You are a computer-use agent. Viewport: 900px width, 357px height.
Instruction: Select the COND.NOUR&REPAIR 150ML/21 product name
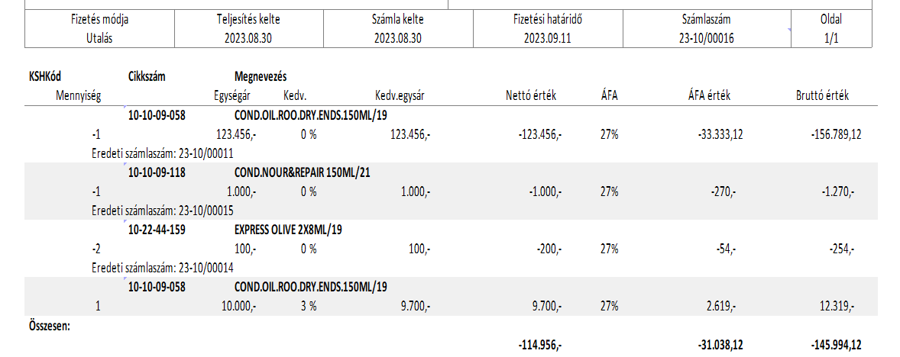303,172
